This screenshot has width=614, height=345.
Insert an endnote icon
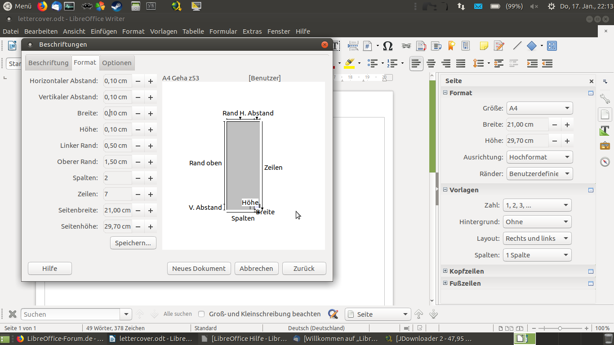click(x=436, y=46)
